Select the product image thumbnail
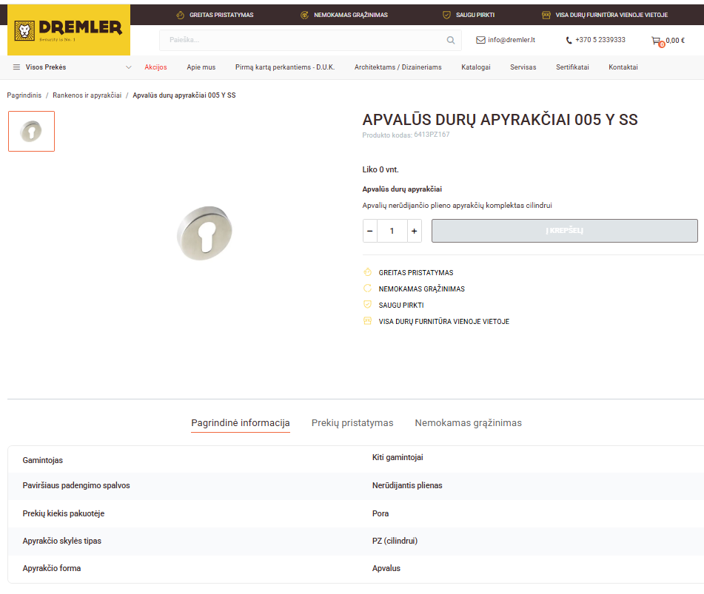Screen dimensions: 704x594 pos(31,132)
